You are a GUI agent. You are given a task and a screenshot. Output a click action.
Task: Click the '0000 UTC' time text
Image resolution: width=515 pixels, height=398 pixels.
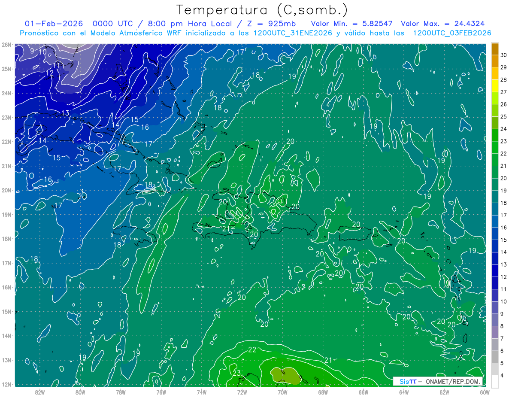(x=112, y=24)
